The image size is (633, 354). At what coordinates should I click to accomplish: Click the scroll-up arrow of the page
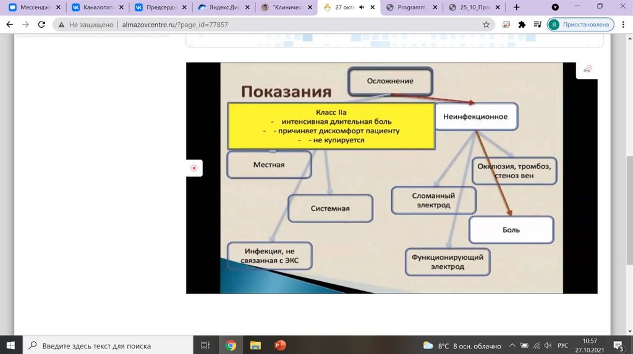629,38
